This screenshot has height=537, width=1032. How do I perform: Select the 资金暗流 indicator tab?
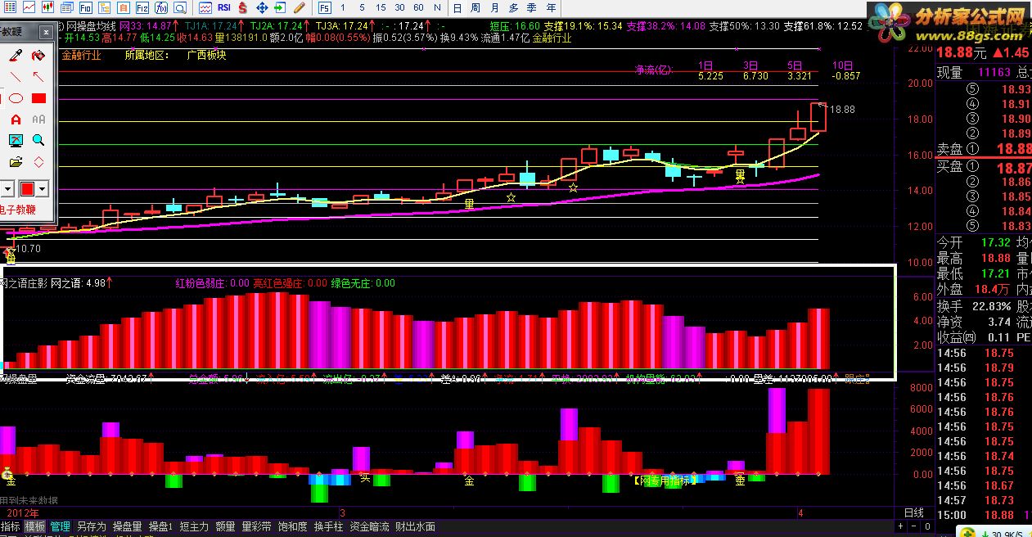click(x=369, y=526)
